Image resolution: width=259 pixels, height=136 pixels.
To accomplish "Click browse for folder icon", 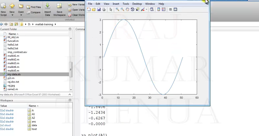I will click(16, 24).
